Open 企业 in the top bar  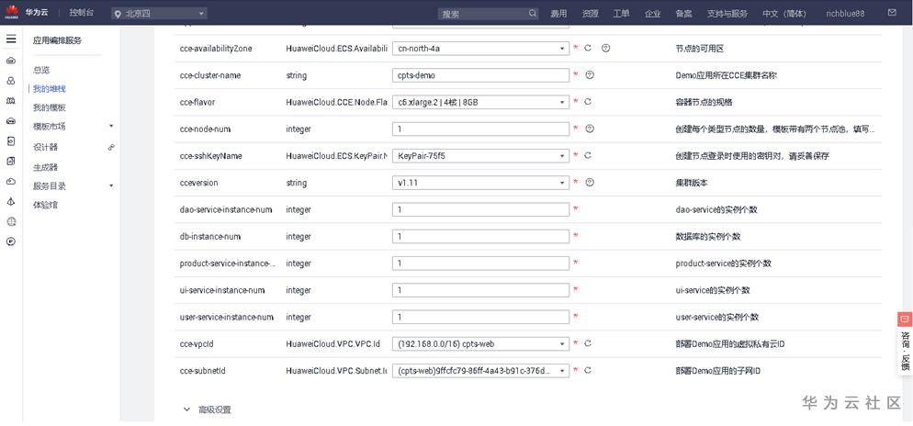click(653, 14)
